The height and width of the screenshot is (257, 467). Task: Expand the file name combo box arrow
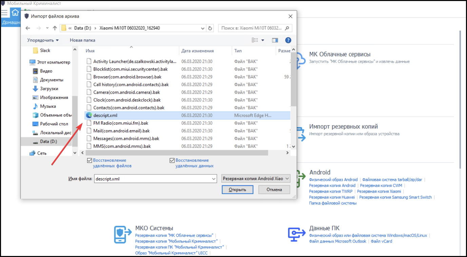pos(214,179)
